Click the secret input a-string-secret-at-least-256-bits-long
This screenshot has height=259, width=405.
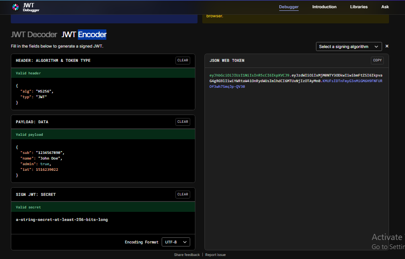[x=62, y=220]
